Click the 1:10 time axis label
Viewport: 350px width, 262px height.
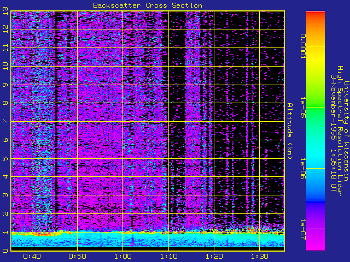pos(168,257)
